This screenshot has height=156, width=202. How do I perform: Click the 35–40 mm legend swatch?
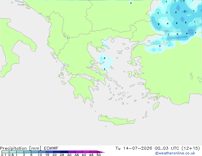tap(79, 152)
